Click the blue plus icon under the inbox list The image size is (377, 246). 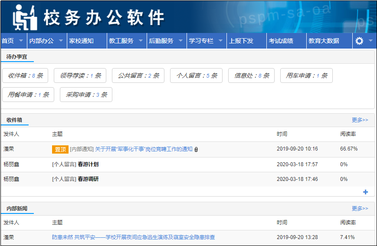[x=365, y=192]
